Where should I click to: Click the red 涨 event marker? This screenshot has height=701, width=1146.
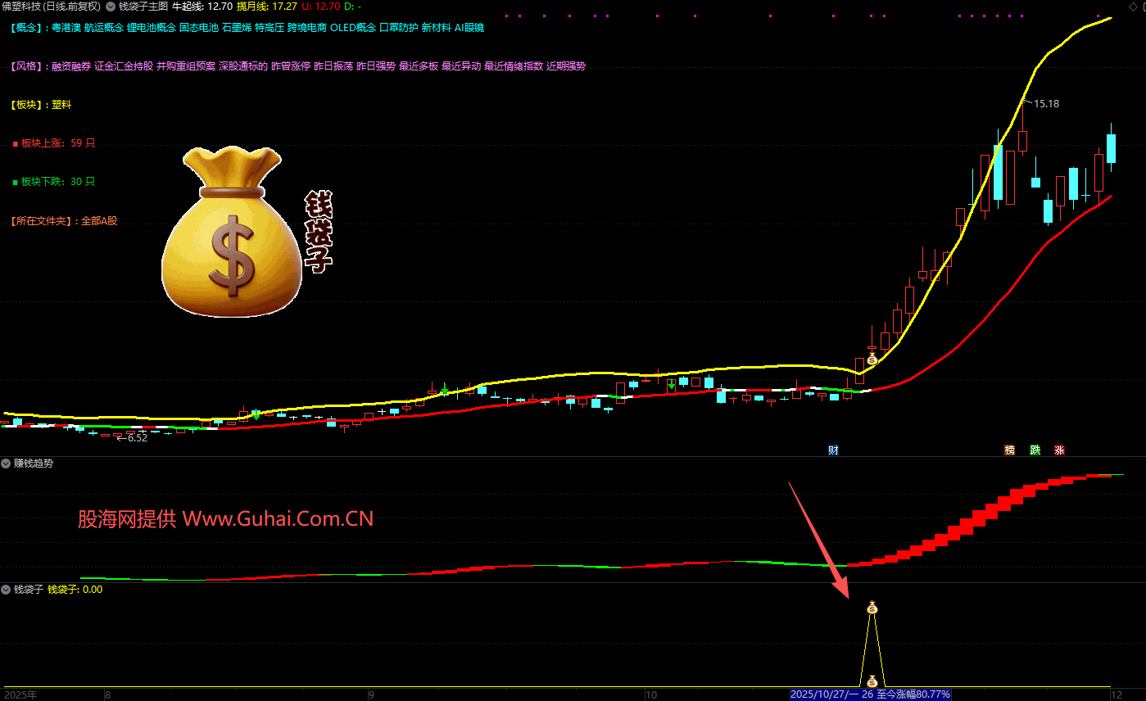(x=1059, y=450)
